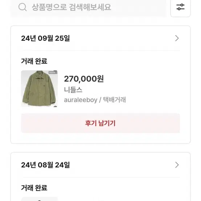Screen dimensions: 201x201
Task: Click the small badge on jacket thumbnail
Action: click(53, 73)
